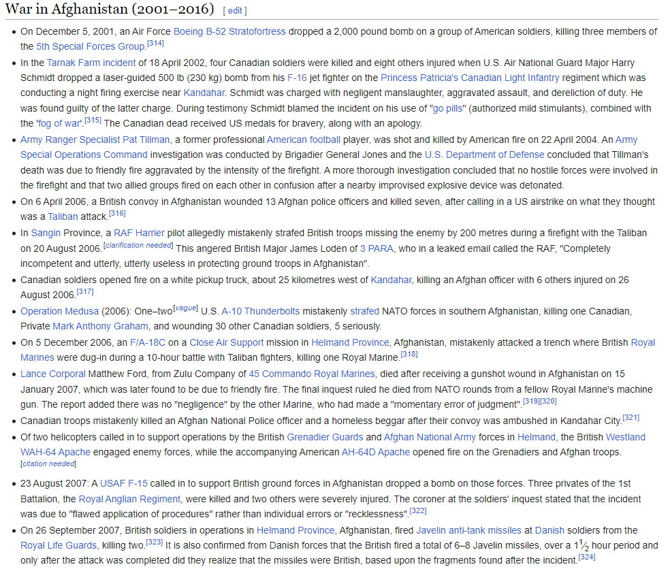Open the Royal Anglian Regiment link
The width and height of the screenshot is (670, 569).
(129, 499)
